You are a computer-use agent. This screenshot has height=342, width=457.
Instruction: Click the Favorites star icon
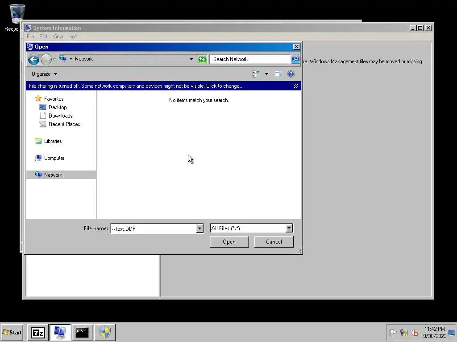point(38,98)
